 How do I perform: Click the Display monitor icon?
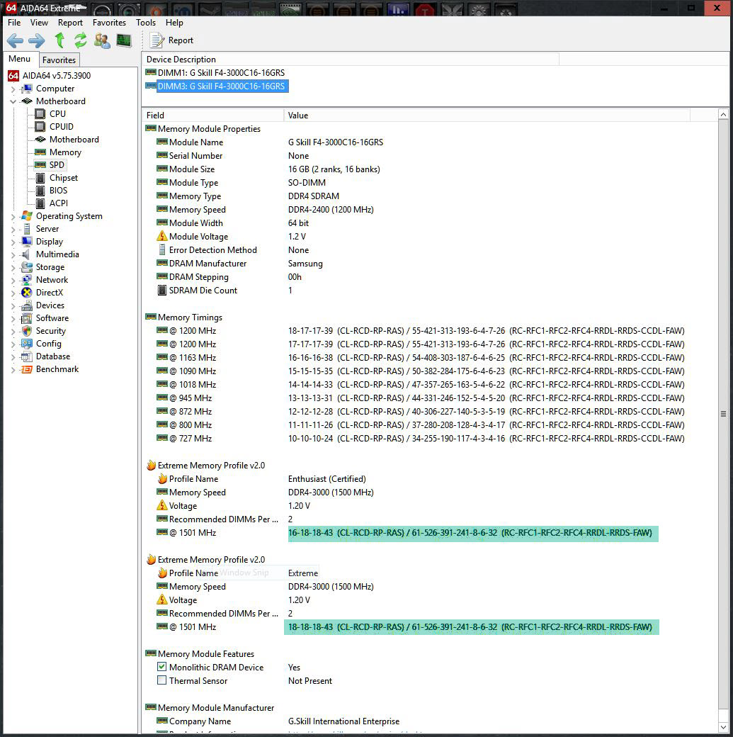(x=27, y=242)
